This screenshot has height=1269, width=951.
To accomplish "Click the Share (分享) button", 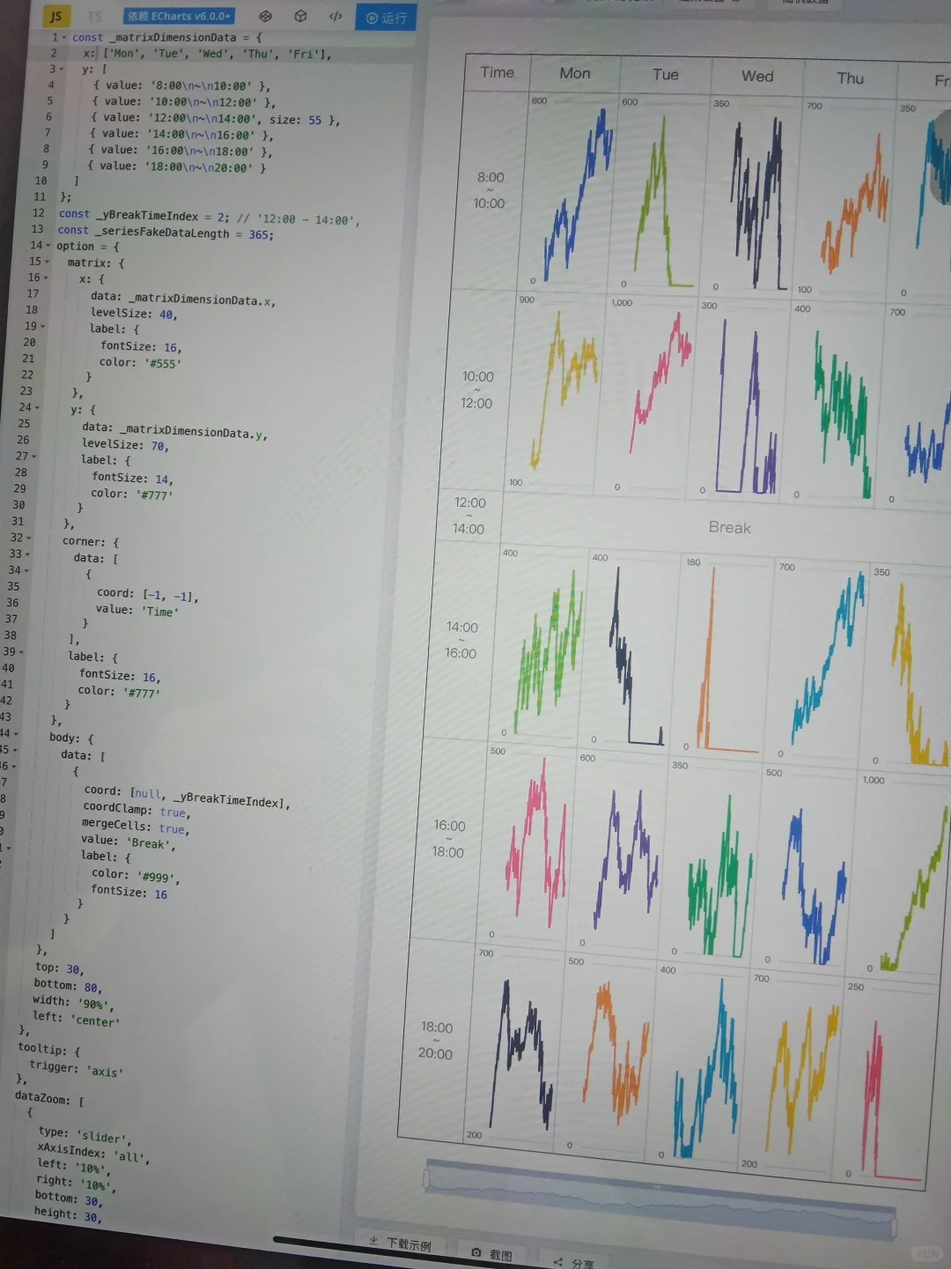I will [x=573, y=1262].
